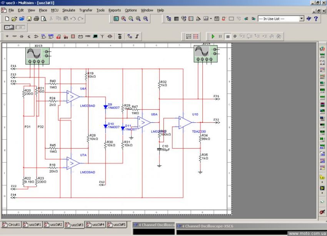Open the MCU menu
327x236 pixels.
(55, 10)
